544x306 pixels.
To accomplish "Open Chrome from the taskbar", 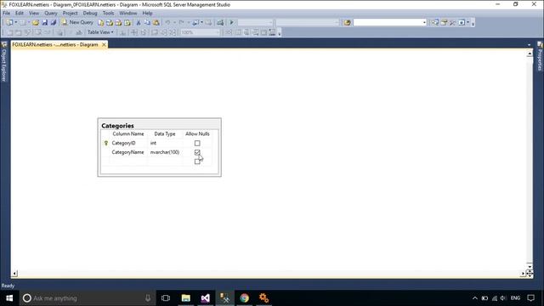I will coord(244,298).
